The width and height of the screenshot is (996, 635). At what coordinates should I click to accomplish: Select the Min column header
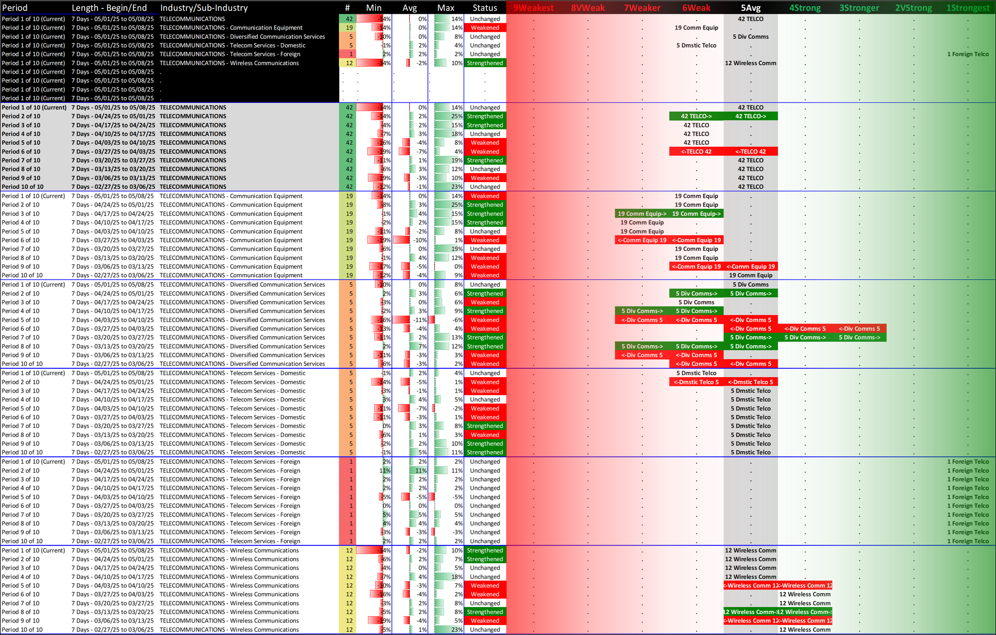(x=373, y=8)
